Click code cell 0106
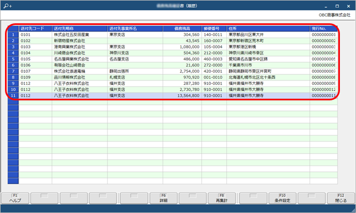 (x=35, y=65)
